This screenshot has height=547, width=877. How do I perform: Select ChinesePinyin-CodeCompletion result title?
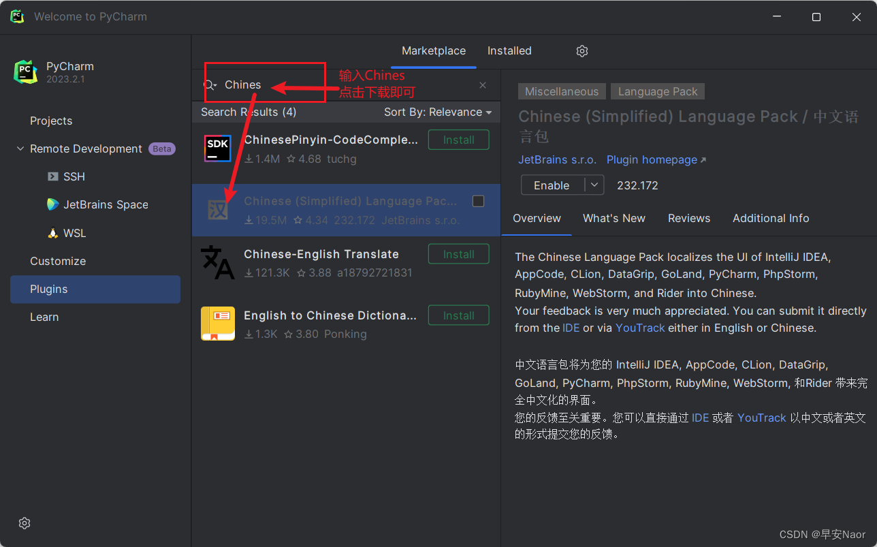pyautogui.click(x=331, y=140)
